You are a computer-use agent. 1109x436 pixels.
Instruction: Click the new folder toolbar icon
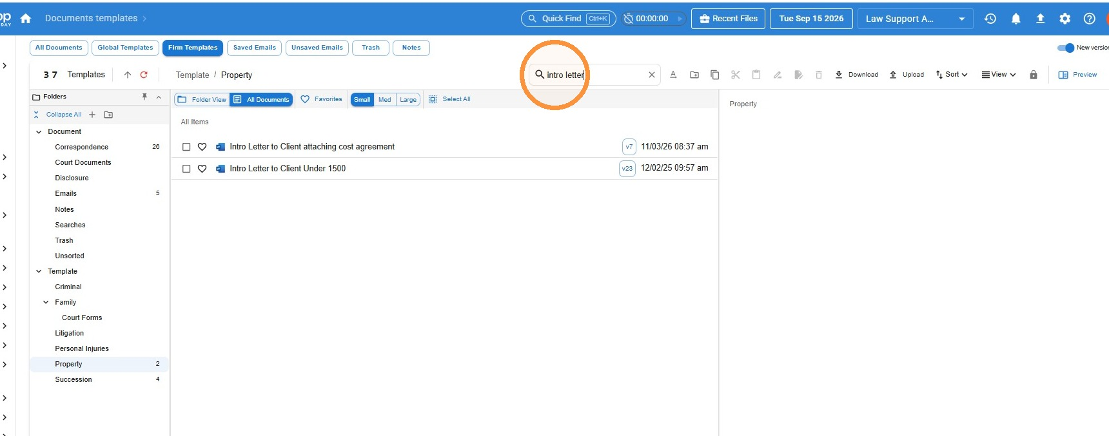pyautogui.click(x=694, y=75)
